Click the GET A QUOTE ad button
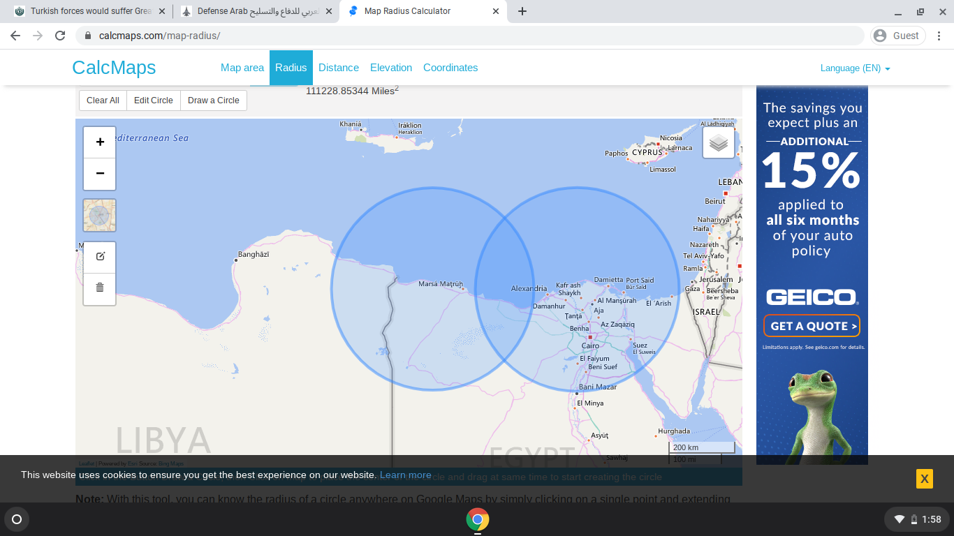Viewport: 954px width, 536px height. (811, 326)
